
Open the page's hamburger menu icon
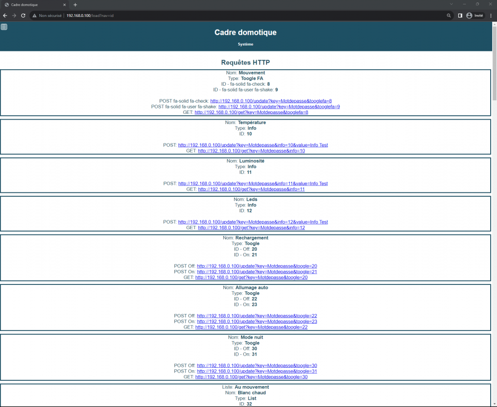point(4,27)
